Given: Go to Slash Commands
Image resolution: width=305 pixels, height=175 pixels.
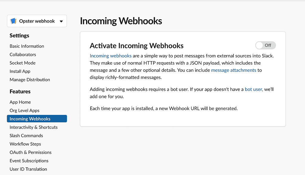Looking at the screenshot, I should pyautogui.click(x=26, y=135).
